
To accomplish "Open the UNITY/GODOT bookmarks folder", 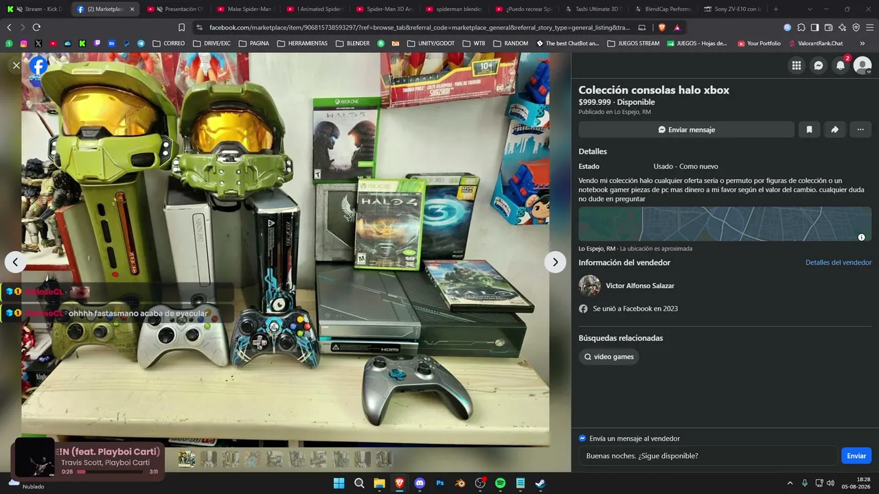I will pyautogui.click(x=431, y=43).
